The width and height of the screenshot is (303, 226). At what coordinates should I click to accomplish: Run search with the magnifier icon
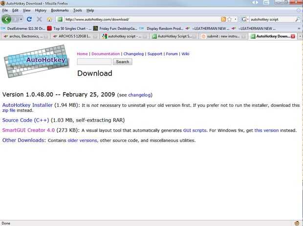(298, 19)
